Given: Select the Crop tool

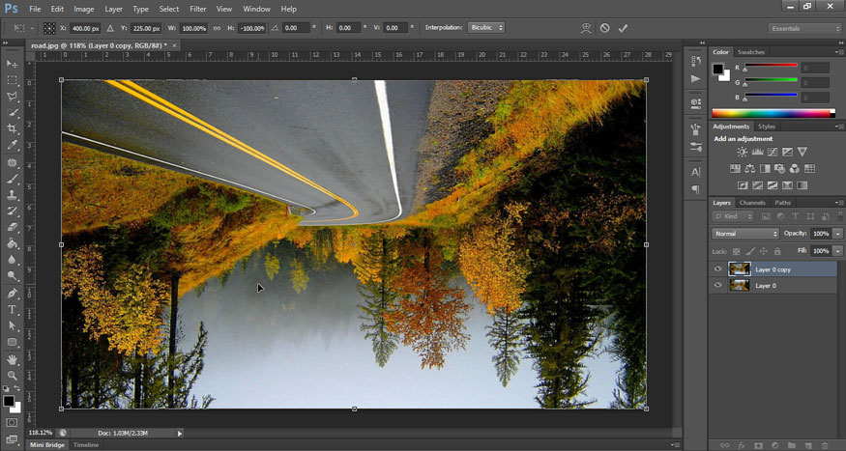Looking at the screenshot, I should point(13,129).
